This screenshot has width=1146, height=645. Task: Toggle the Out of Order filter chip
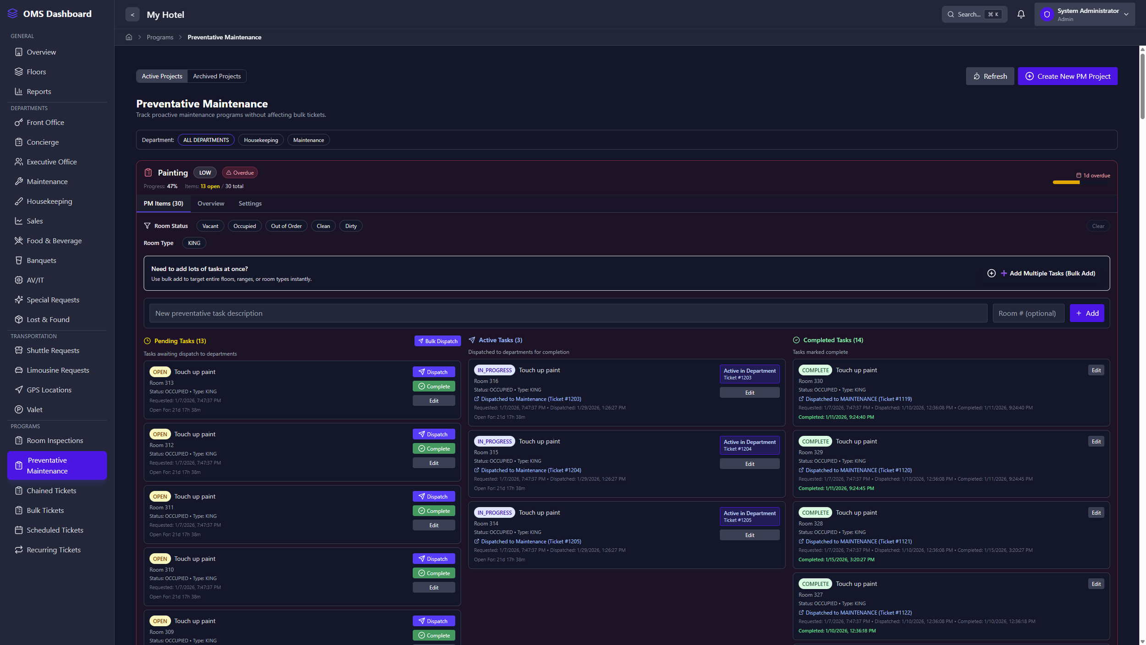[286, 226]
